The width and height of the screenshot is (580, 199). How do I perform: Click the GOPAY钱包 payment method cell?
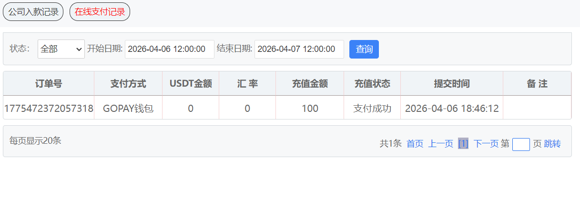tap(128, 109)
